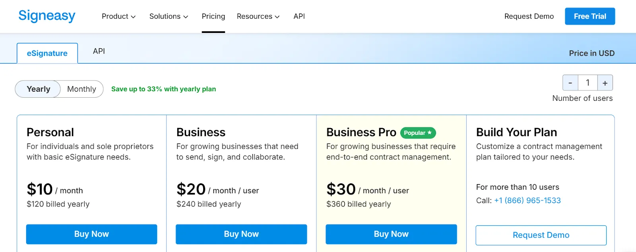This screenshot has width=636, height=252.
Task: Decrease number of users with minus button
Action: 570,83
